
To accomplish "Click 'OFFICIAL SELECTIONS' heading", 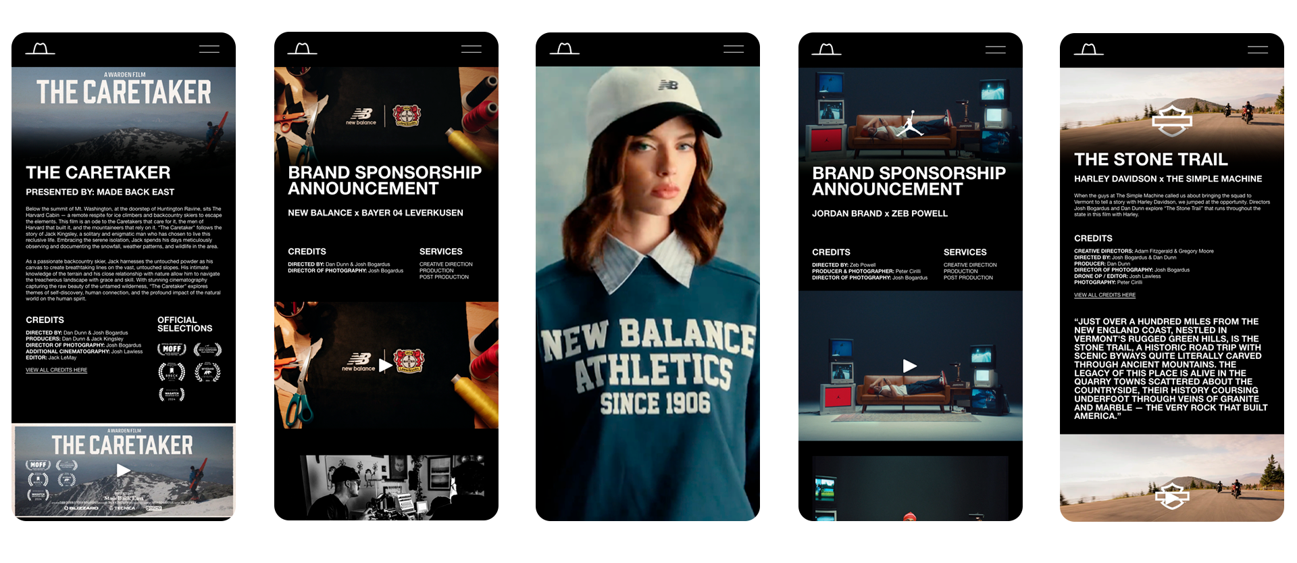I will [x=184, y=324].
